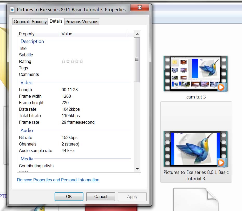The image size is (242, 211).
Task: Click the Value column header
Action: [93, 34]
